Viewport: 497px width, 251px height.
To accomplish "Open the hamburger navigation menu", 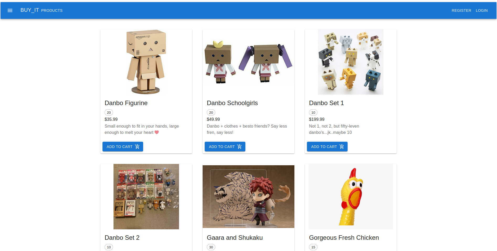I will [x=10, y=10].
